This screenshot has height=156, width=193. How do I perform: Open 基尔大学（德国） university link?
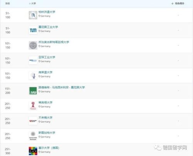point(49,148)
